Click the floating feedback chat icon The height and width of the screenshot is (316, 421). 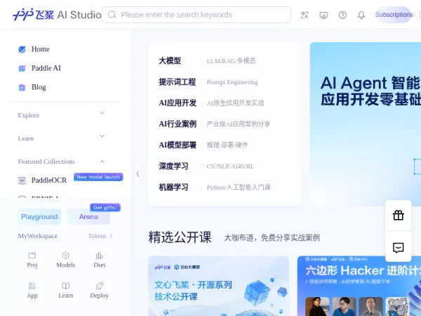[398, 247]
